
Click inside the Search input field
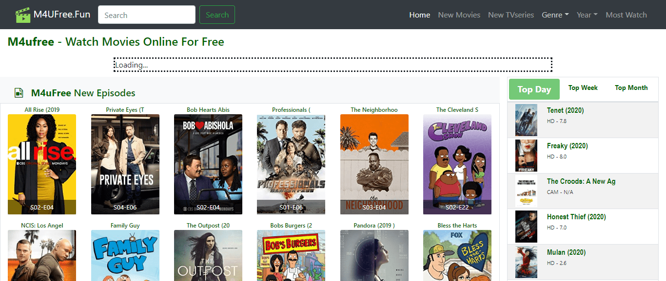coord(147,15)
